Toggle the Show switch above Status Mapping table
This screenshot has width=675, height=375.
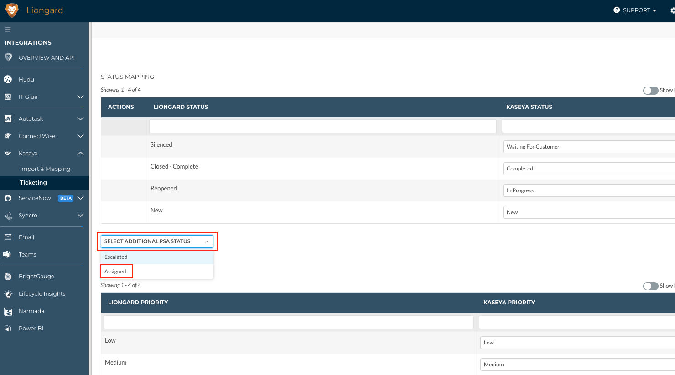point(651,91)
